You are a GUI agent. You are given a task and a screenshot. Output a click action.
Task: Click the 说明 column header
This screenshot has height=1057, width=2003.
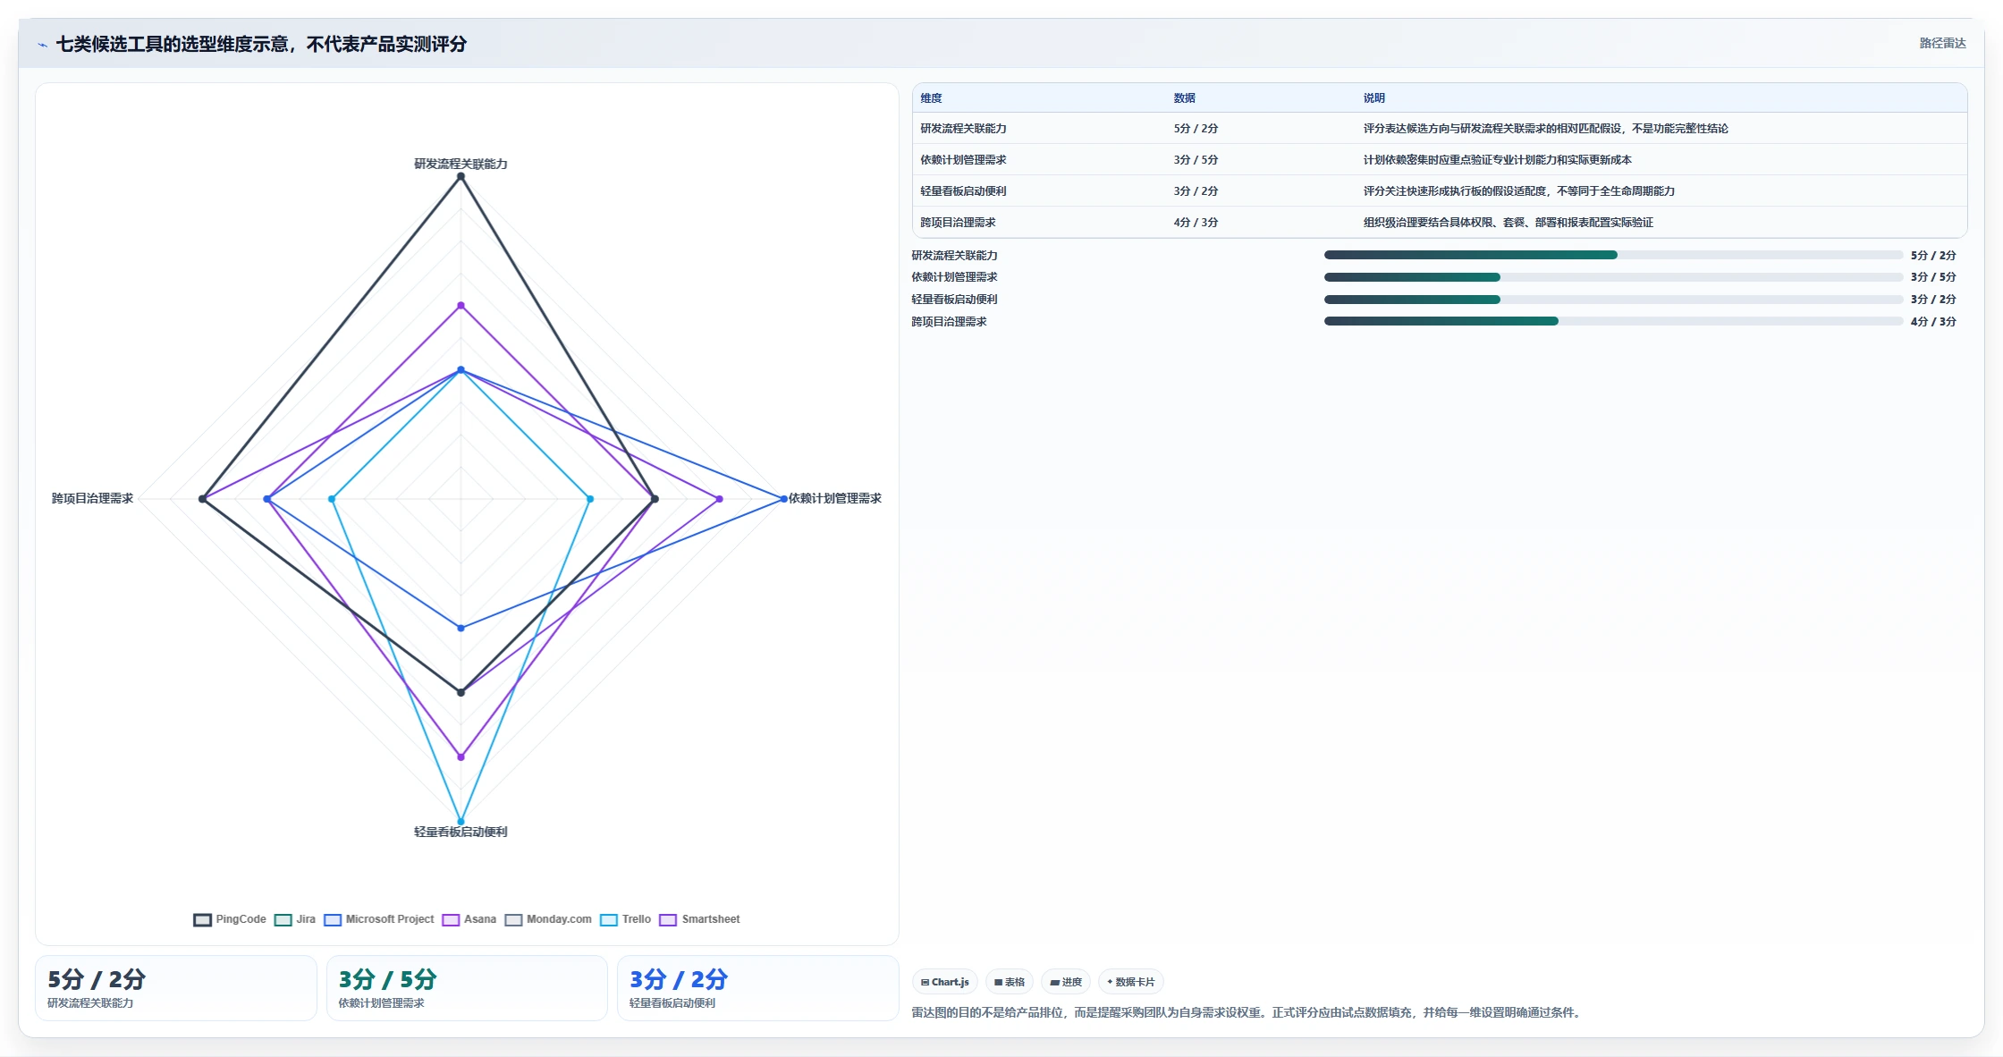(1374, 98)
